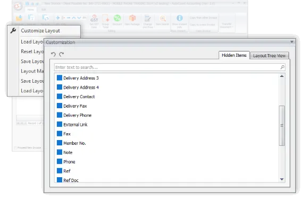Viewport: 305px width, 200px height.
Task: Click the save disk icon in quick access bar
Action: pos(27,4)
